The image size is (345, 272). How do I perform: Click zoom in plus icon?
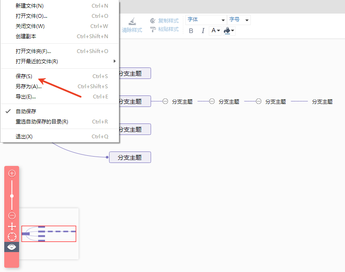(12, 174)
